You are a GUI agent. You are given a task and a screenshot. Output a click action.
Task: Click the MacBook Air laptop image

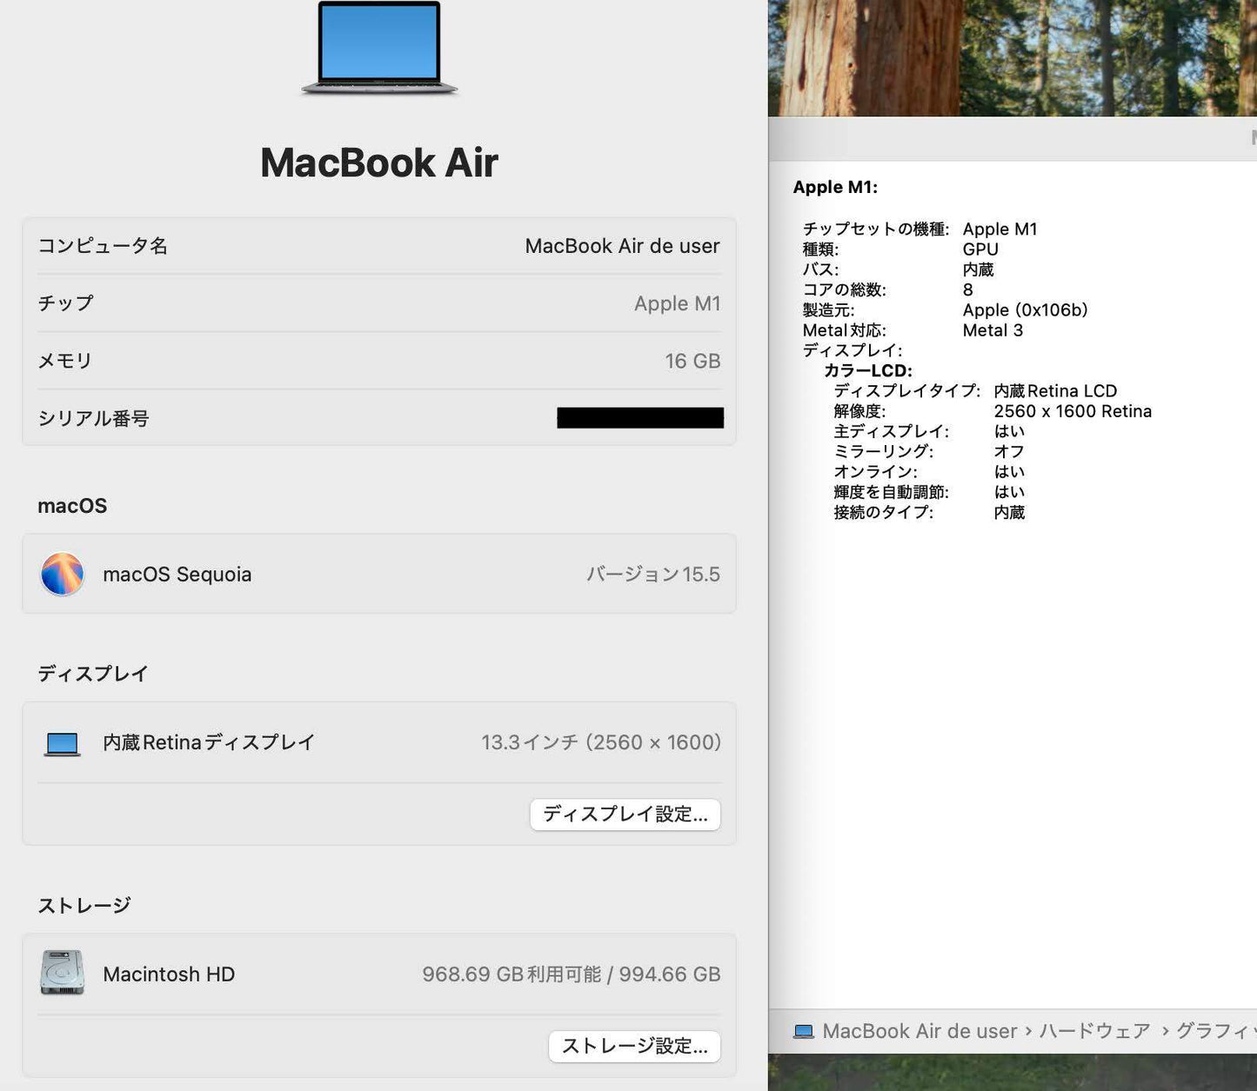[379, 50]
